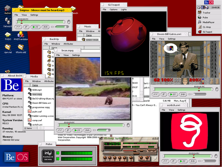Click the 19:40:36 clock in Deskbar
This screenshot has height=167, width=222.
(215, 8)
